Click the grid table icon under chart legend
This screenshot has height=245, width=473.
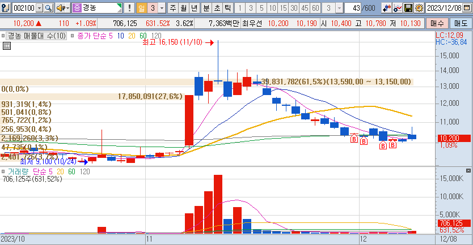7,46
